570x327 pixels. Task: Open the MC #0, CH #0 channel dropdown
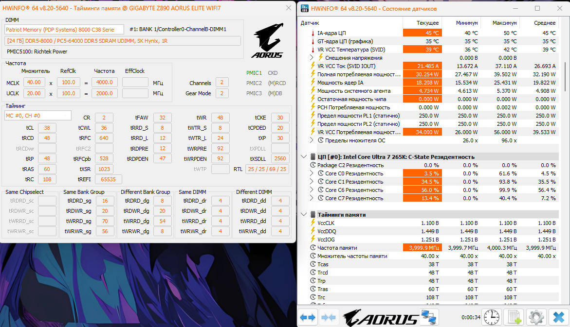click(x=38, y=116)
